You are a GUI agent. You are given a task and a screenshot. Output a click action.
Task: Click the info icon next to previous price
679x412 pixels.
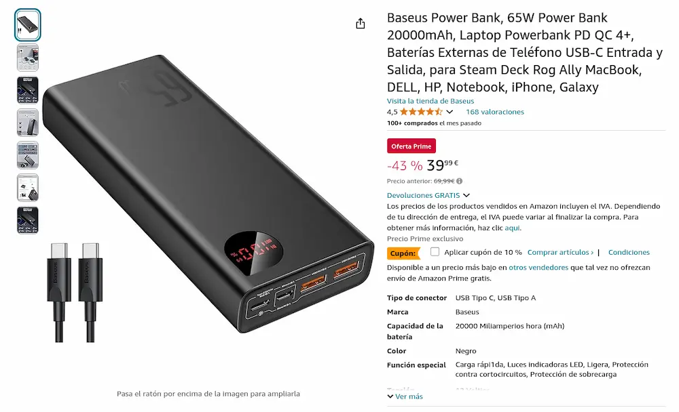click(460, 181)
